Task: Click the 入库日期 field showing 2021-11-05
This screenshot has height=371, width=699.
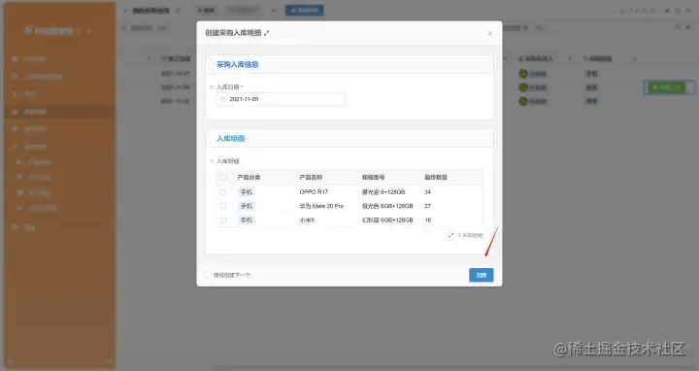Action: (x=281, y=99)
